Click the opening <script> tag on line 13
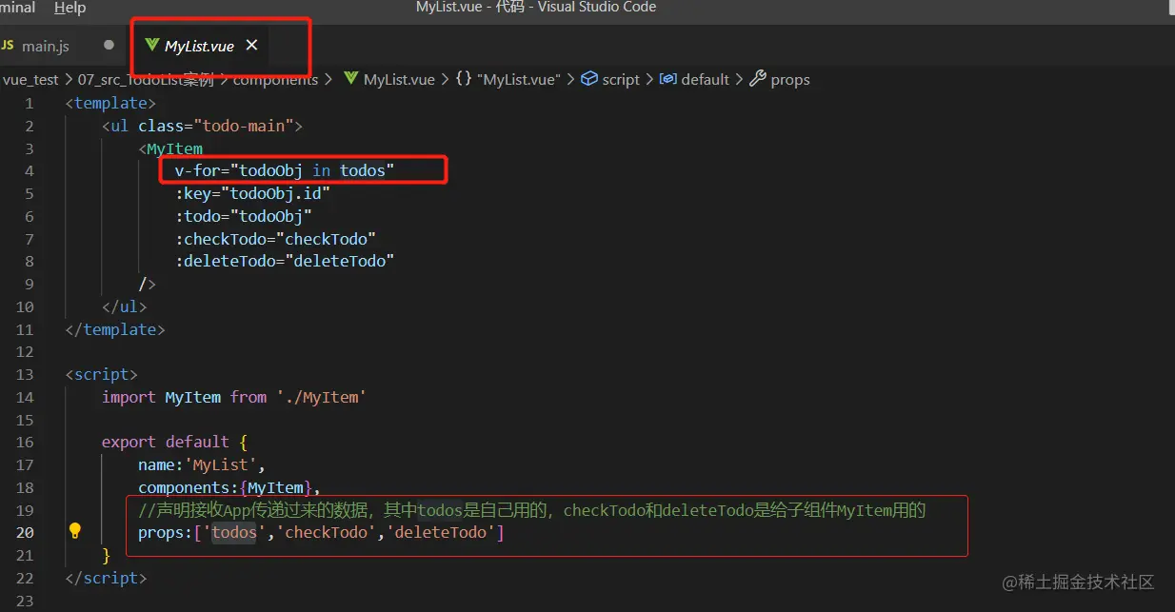The width and height of the screenshot is (1175, 612). [102, 374]
